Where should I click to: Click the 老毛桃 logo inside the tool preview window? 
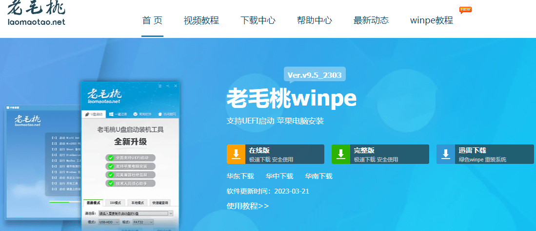tap(104, 96)
